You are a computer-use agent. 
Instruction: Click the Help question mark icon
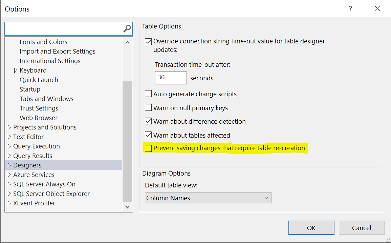point(350,9)
